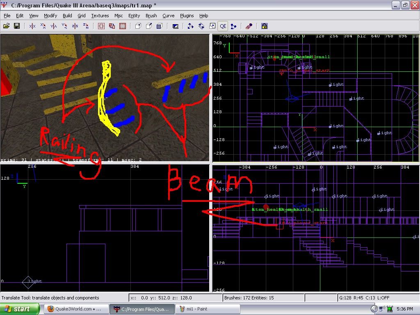Open the View menu
The image size is (420, 315).
(x=34, y=16)
